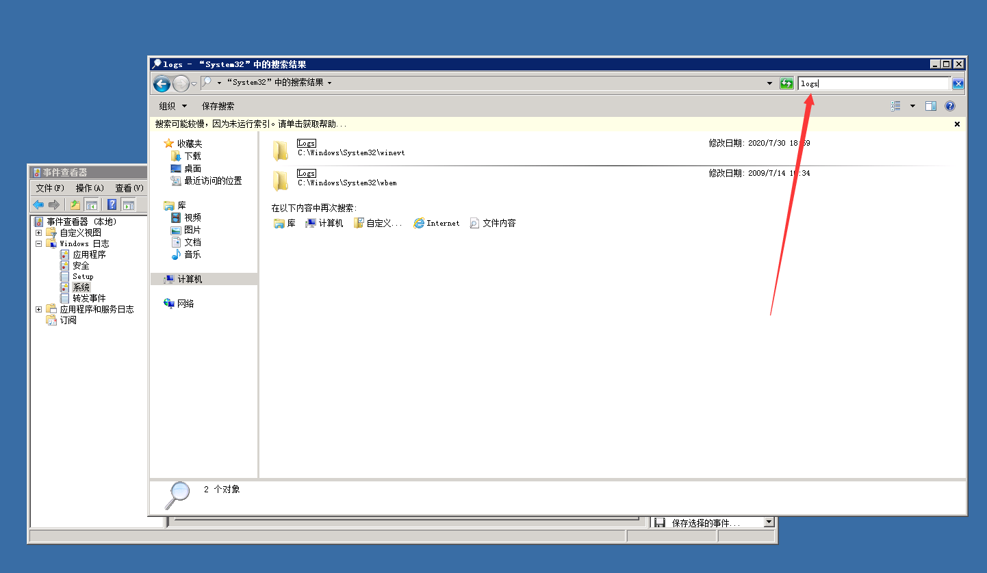Change view with the view mode icon
Screen dimensions: 987x573
896,106
